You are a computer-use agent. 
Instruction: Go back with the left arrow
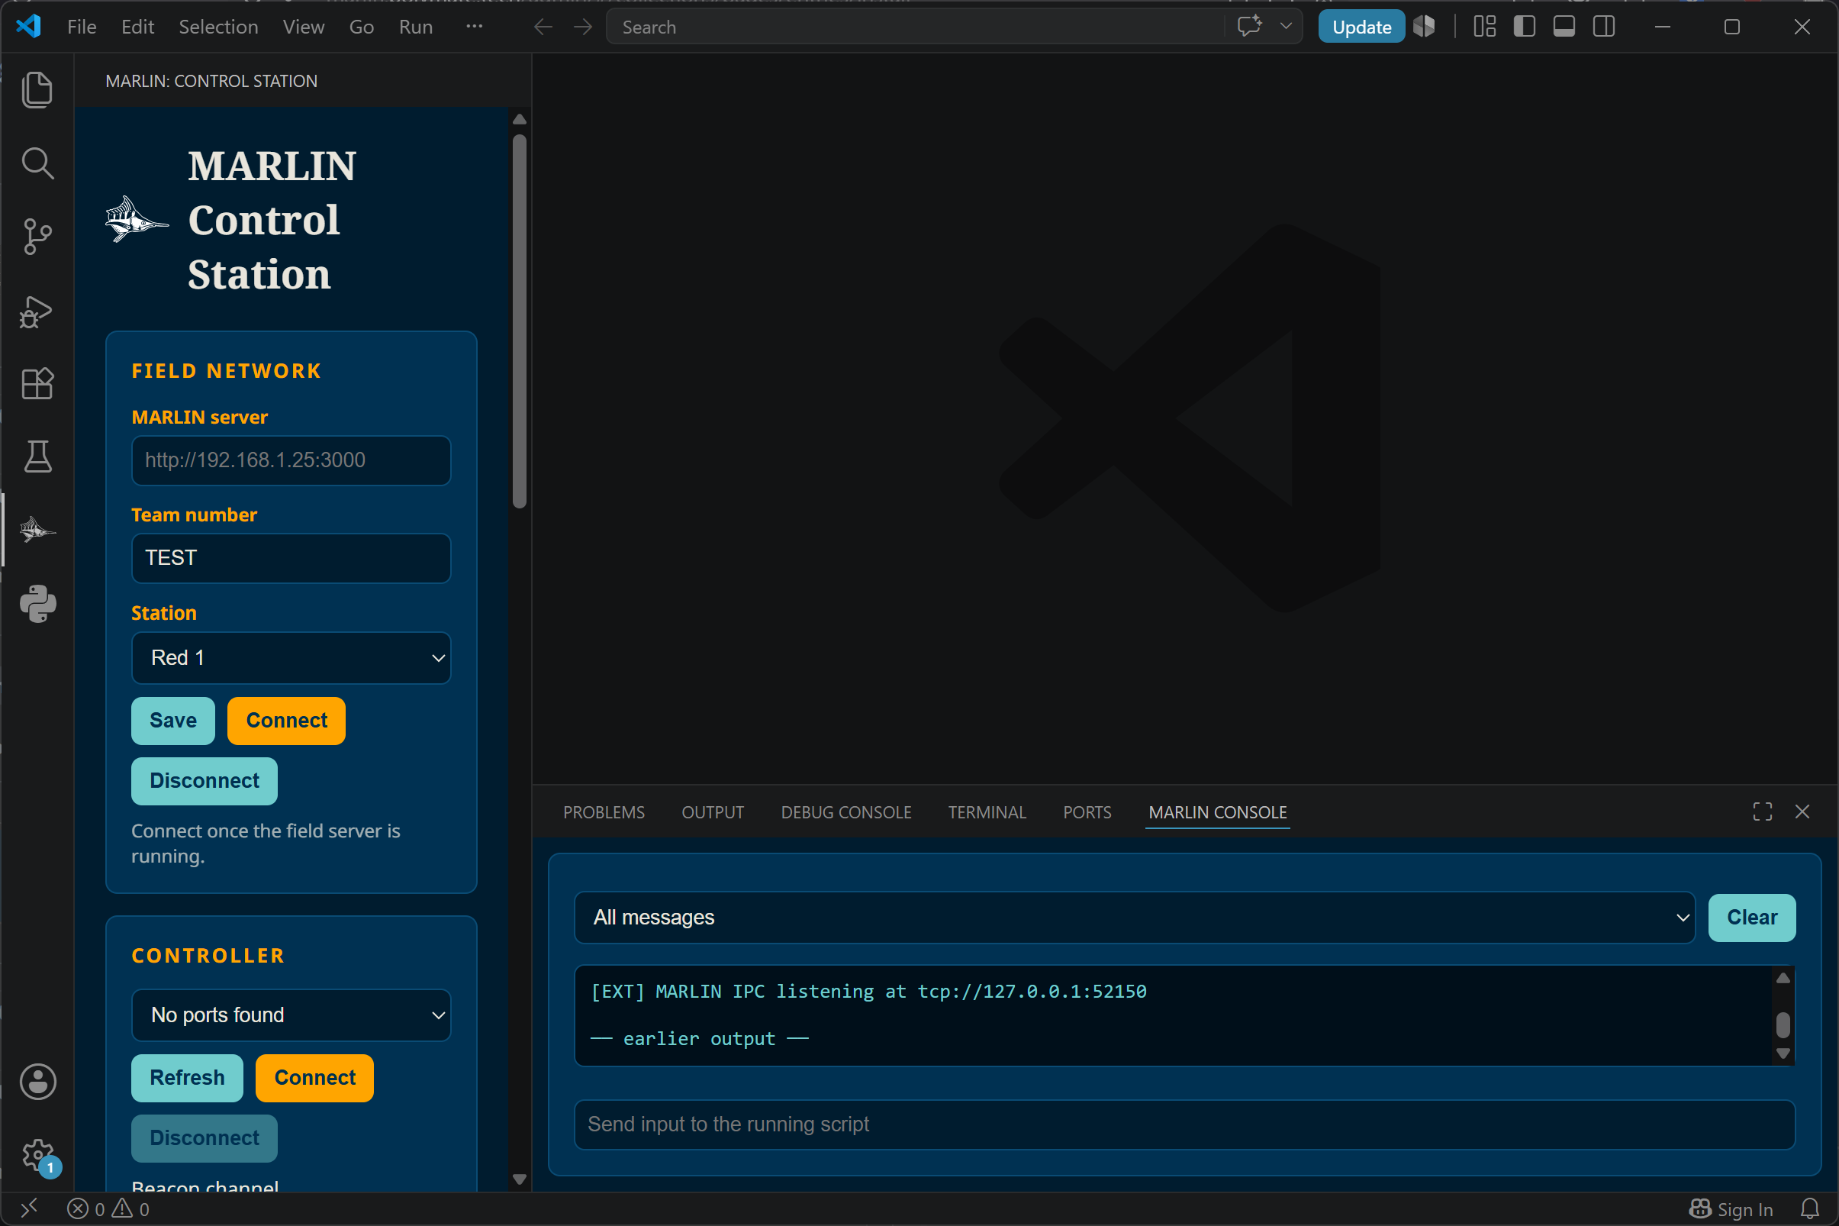[543, 27]
